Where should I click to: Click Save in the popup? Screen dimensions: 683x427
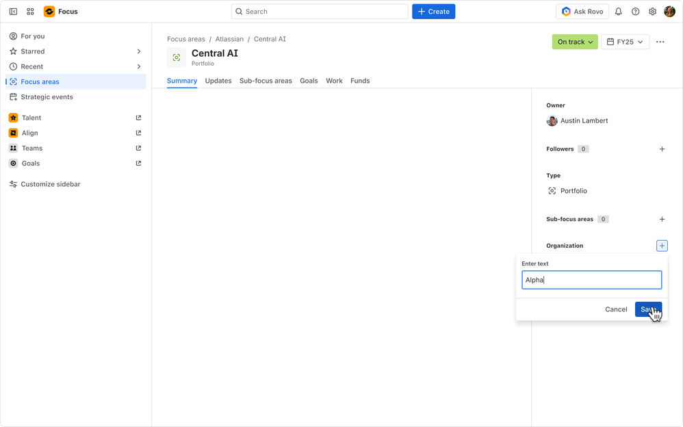click(x=648, y=310)
